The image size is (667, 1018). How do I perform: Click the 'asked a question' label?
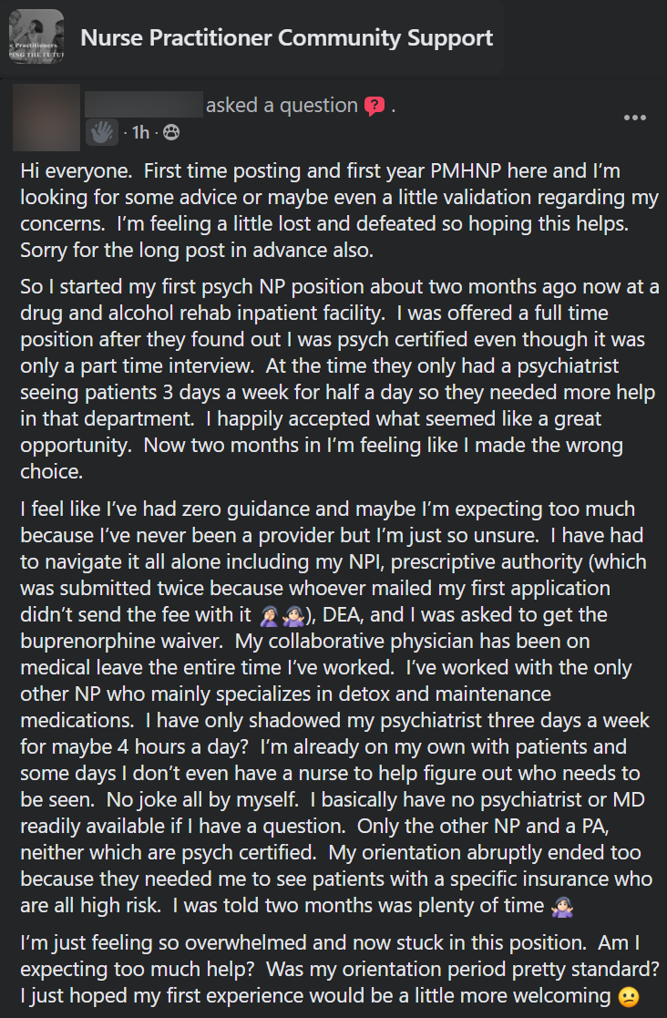pos(282,105)
